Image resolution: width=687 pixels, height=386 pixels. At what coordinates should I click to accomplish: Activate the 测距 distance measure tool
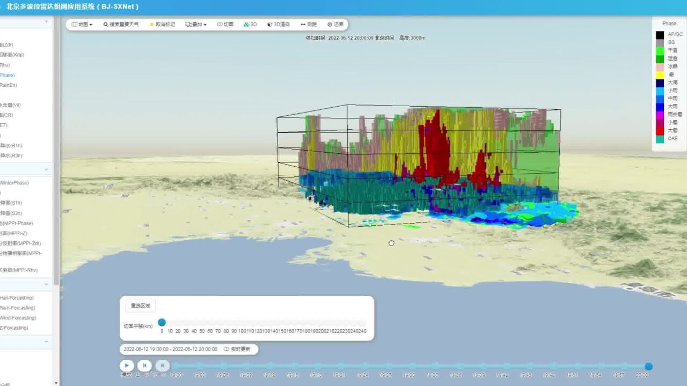click(309, 24)
